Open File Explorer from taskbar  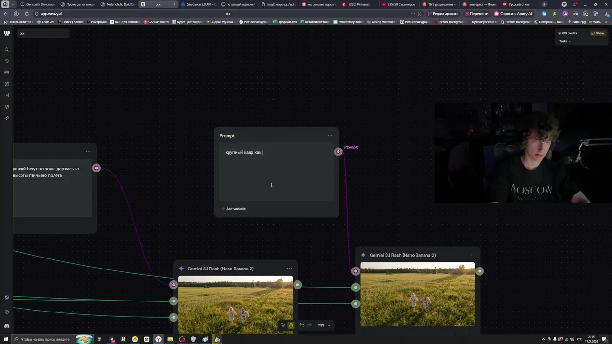point(170,339)
